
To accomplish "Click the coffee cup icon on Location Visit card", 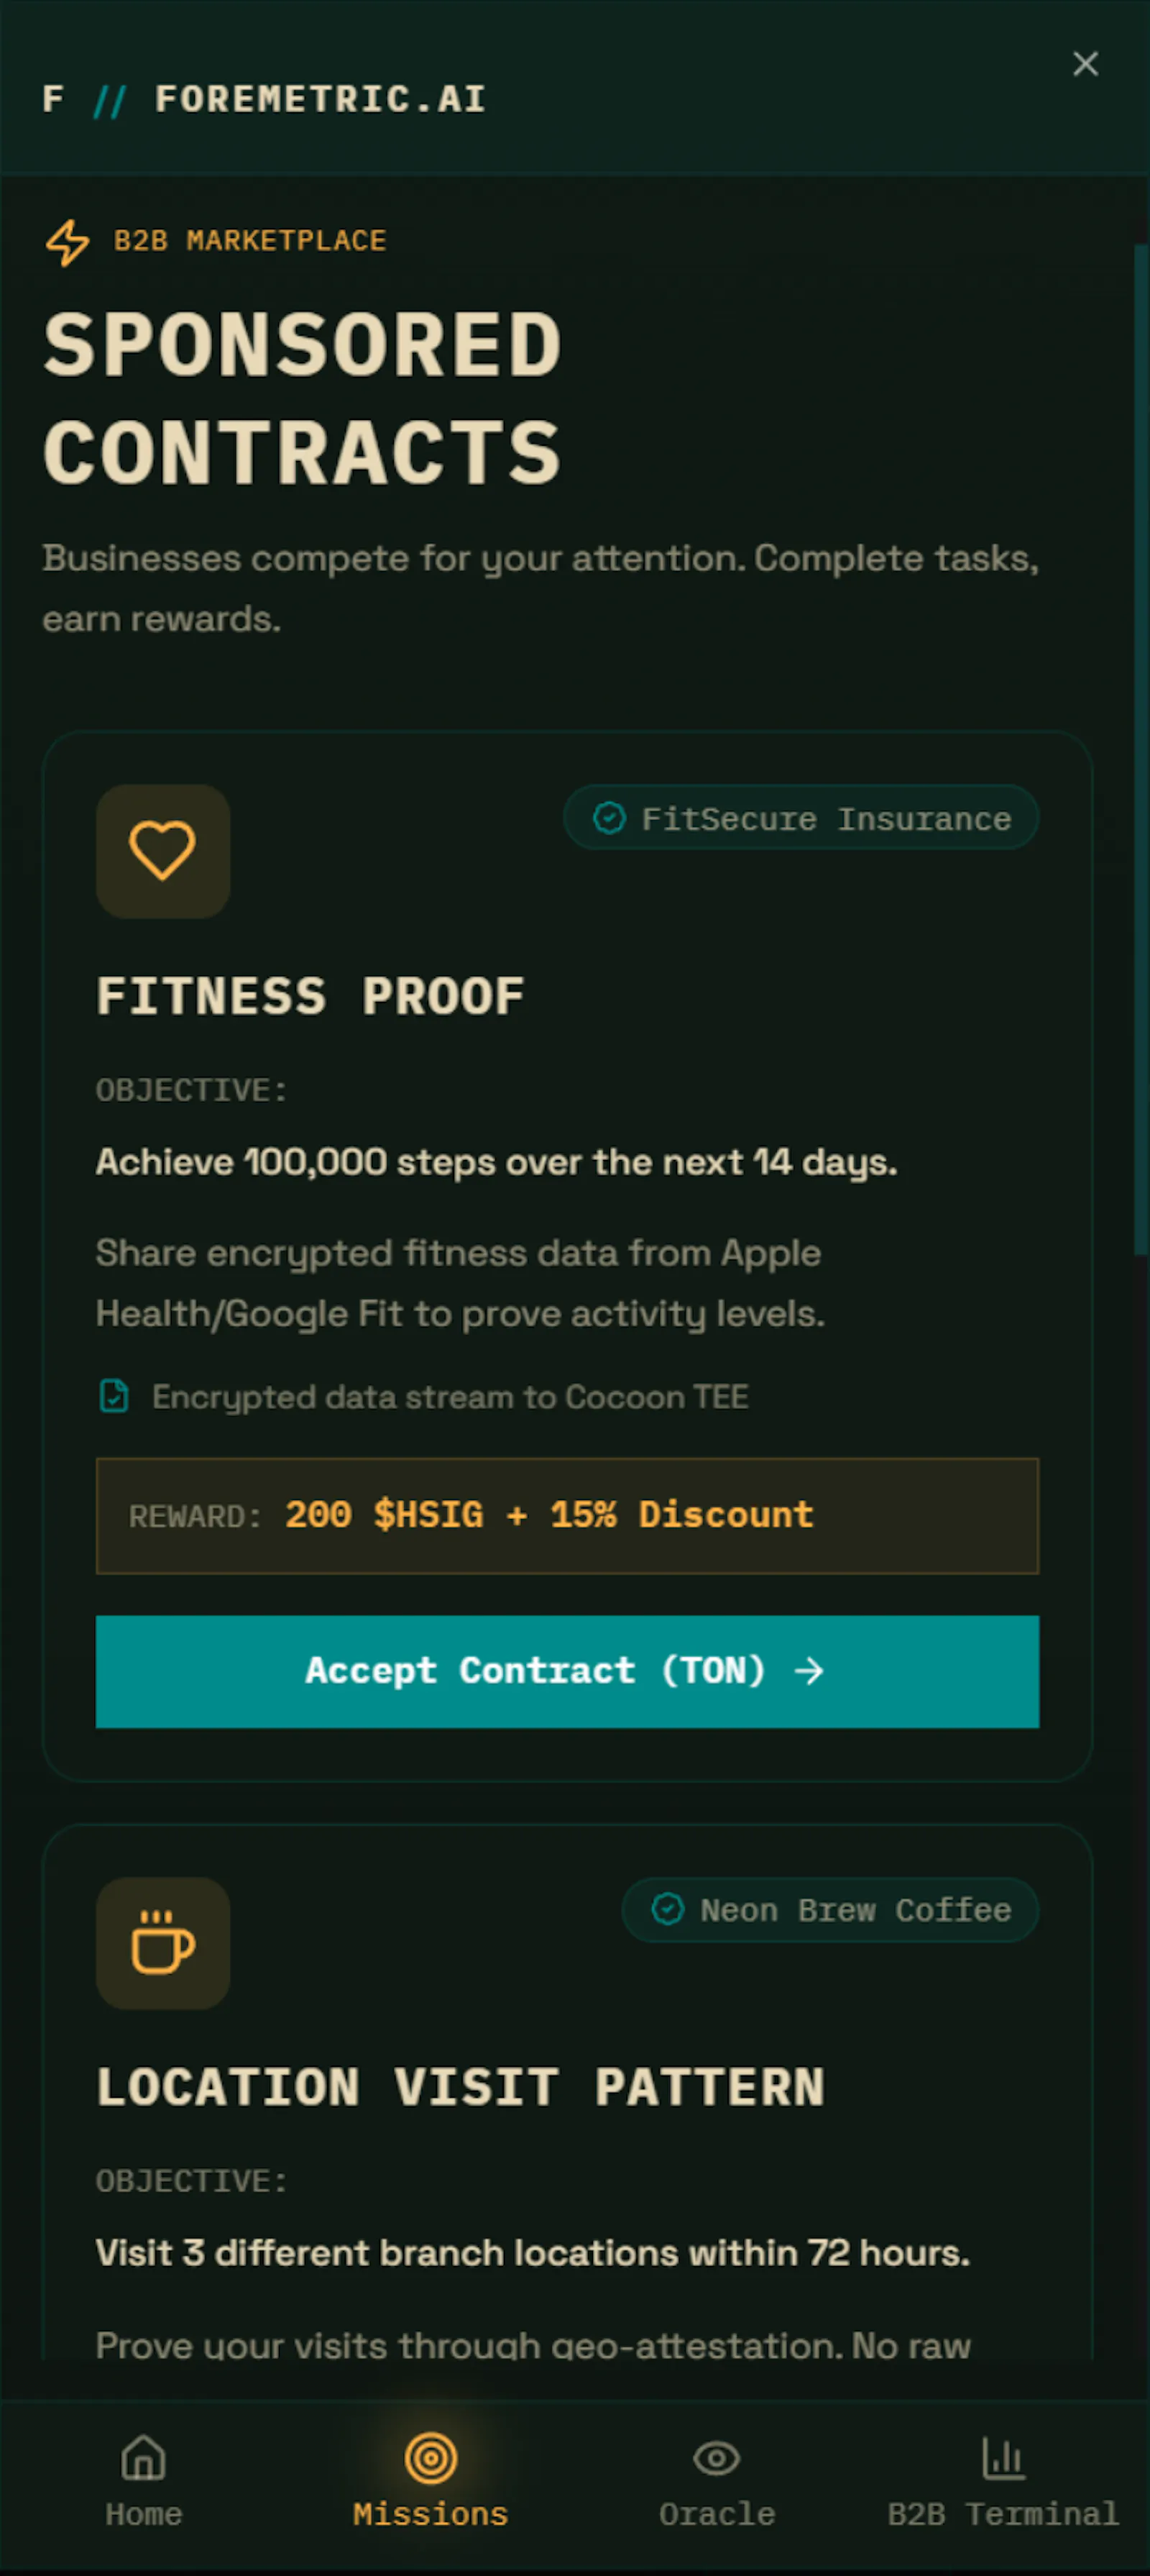I will tap(163, 1943).
